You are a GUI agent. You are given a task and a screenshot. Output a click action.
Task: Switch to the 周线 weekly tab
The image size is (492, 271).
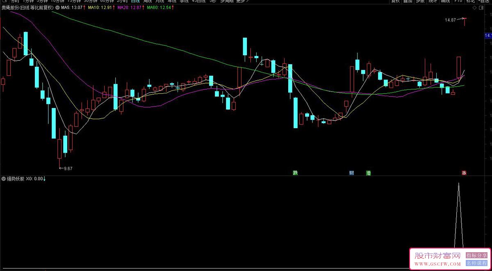148,1
